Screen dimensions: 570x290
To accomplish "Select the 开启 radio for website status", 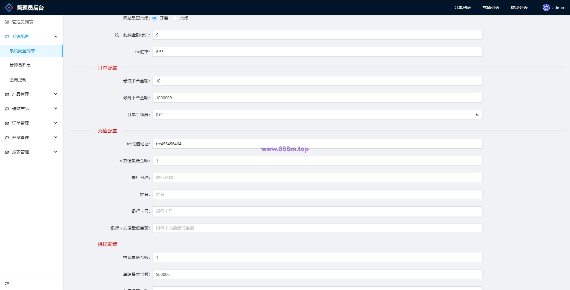I will (155, 18).
